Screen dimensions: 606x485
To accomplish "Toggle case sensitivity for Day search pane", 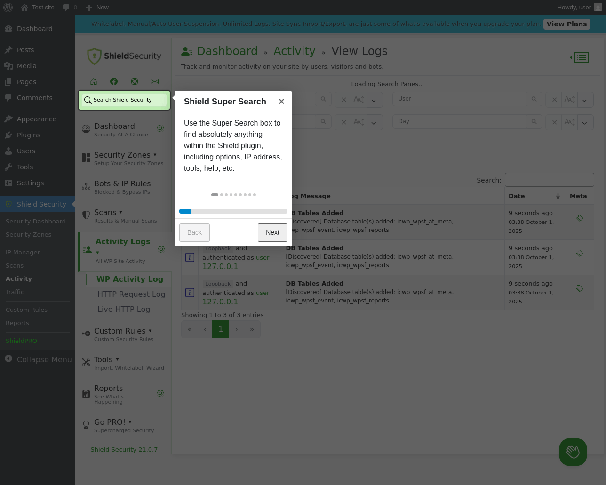I will [x=570, y=122].
